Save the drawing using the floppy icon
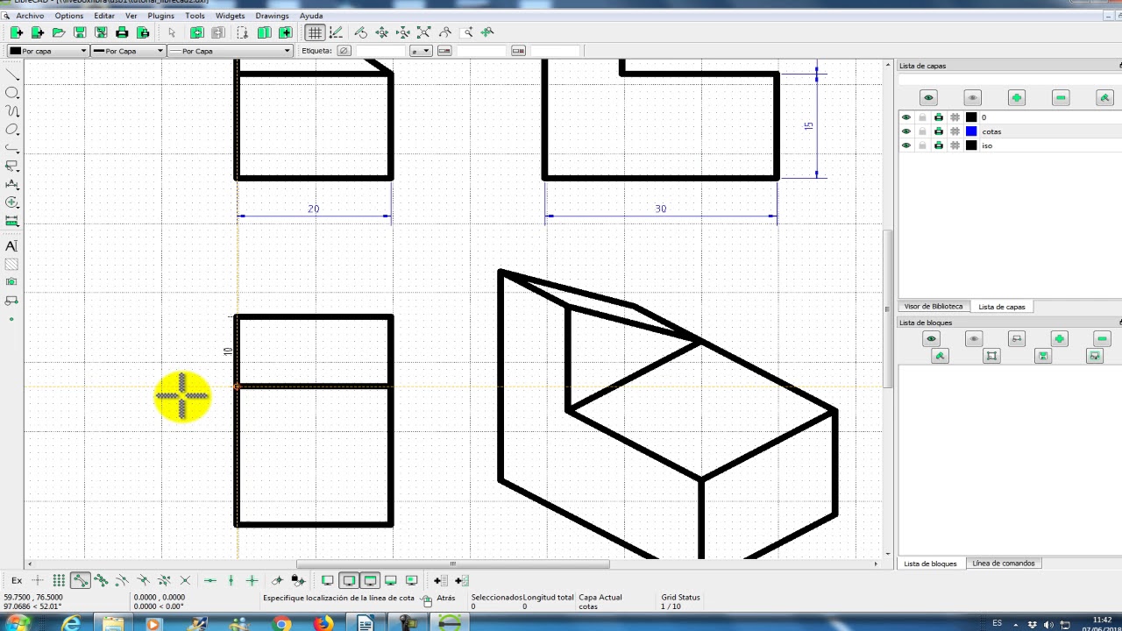 pyautogui.click(x=80, y=32)
